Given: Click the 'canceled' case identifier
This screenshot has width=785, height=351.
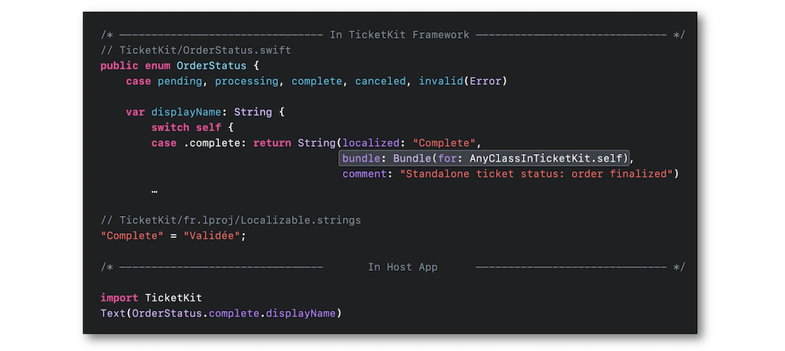Looking at the screenshot, I should [x=381, y=81].
